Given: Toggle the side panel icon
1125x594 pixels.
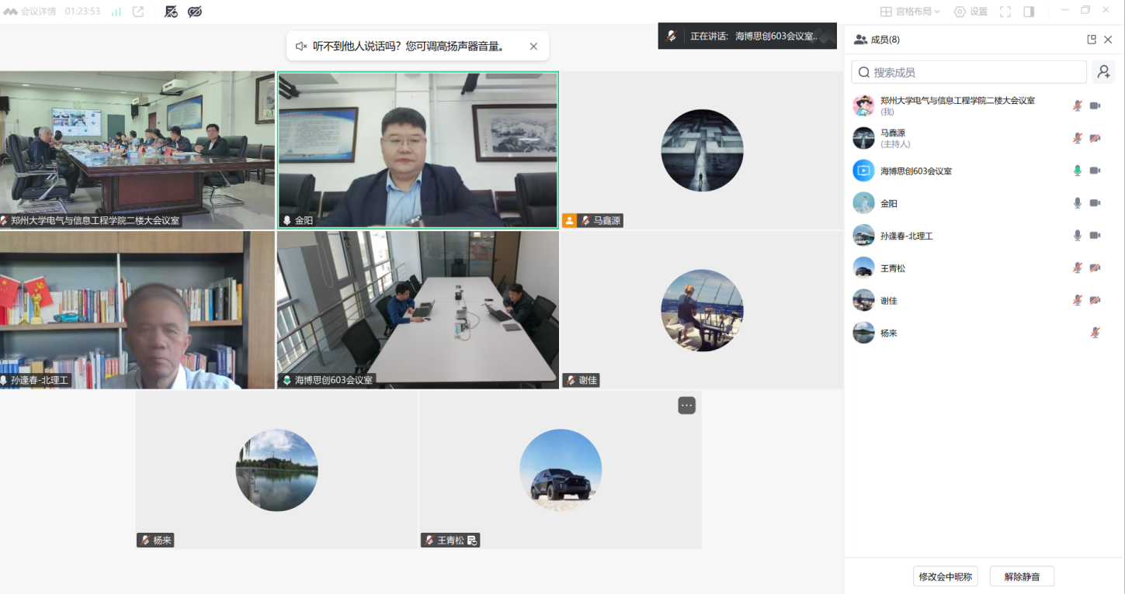Looking at the screenshot, I should point(1029,12).
